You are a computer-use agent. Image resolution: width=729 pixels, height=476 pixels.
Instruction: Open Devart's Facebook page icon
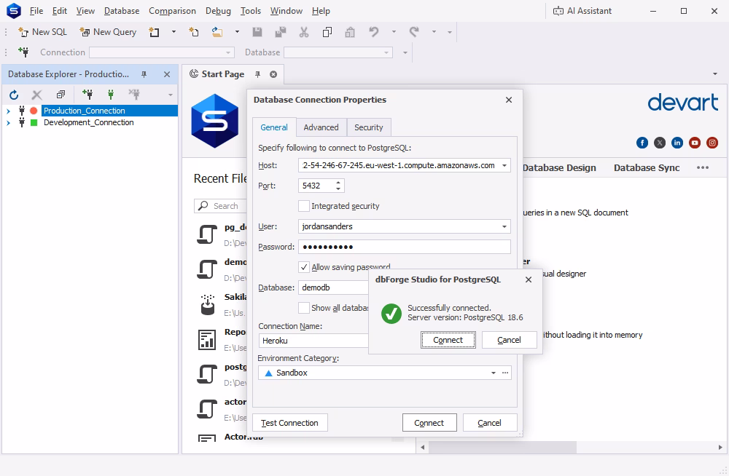642,143
